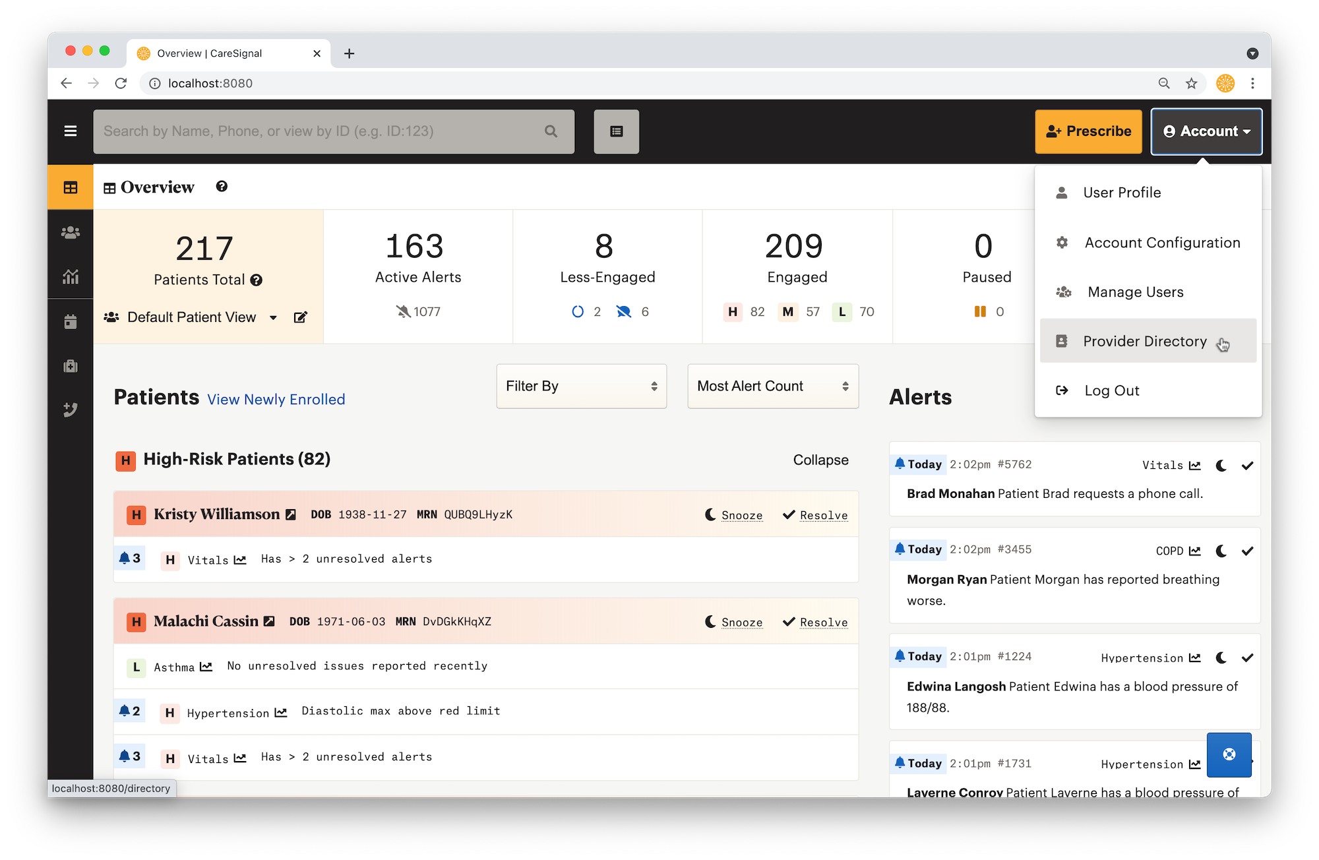Open the hamburger navigation menu
Viewport: 1319px width, 860px height.
coord(71,131)
